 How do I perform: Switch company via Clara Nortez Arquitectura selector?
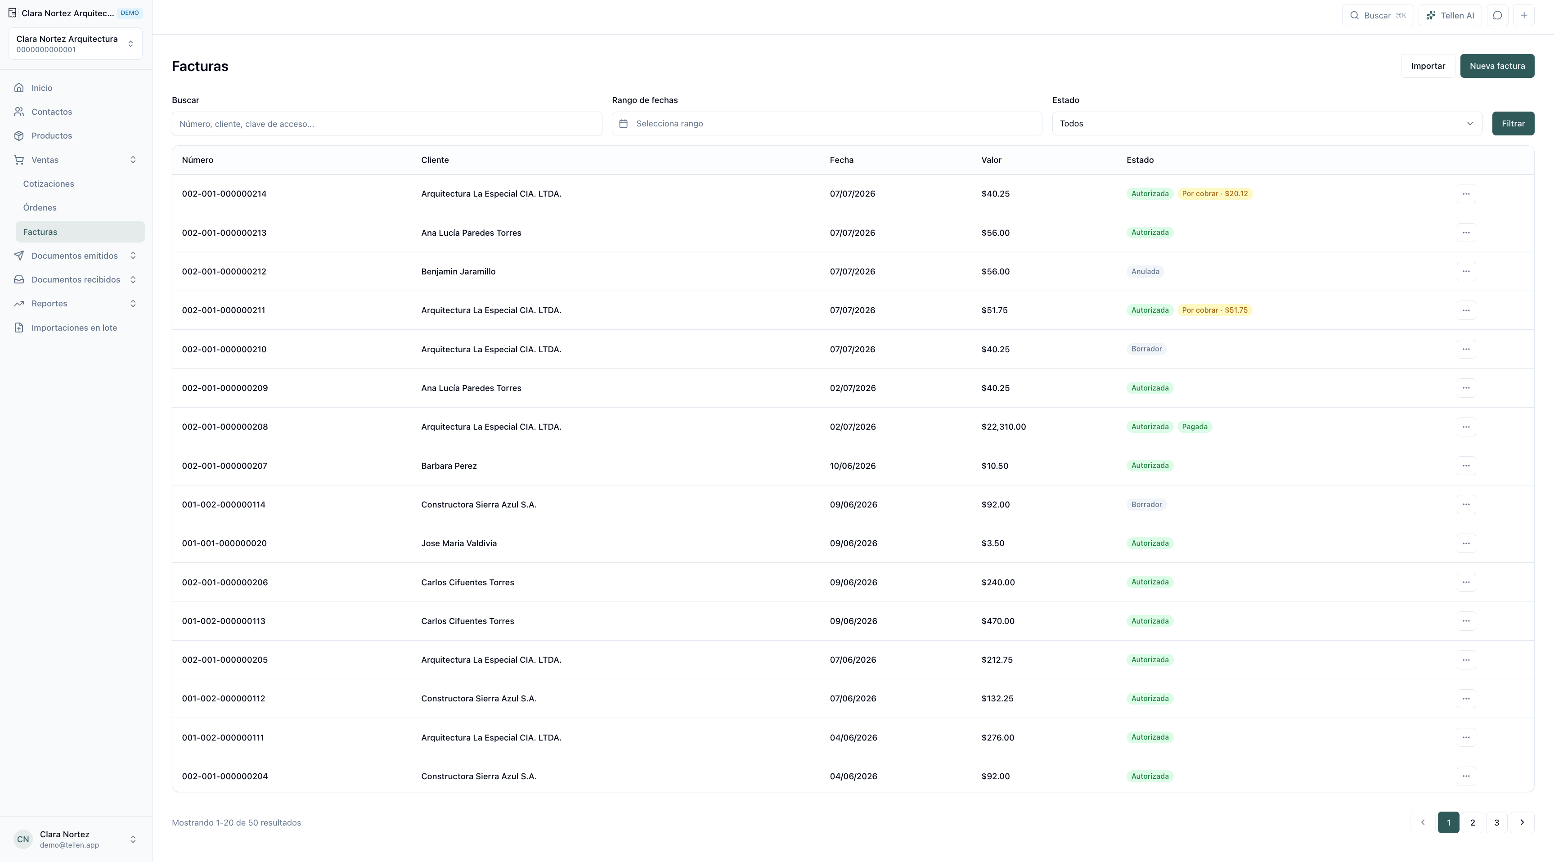click(x=76, y=44)
